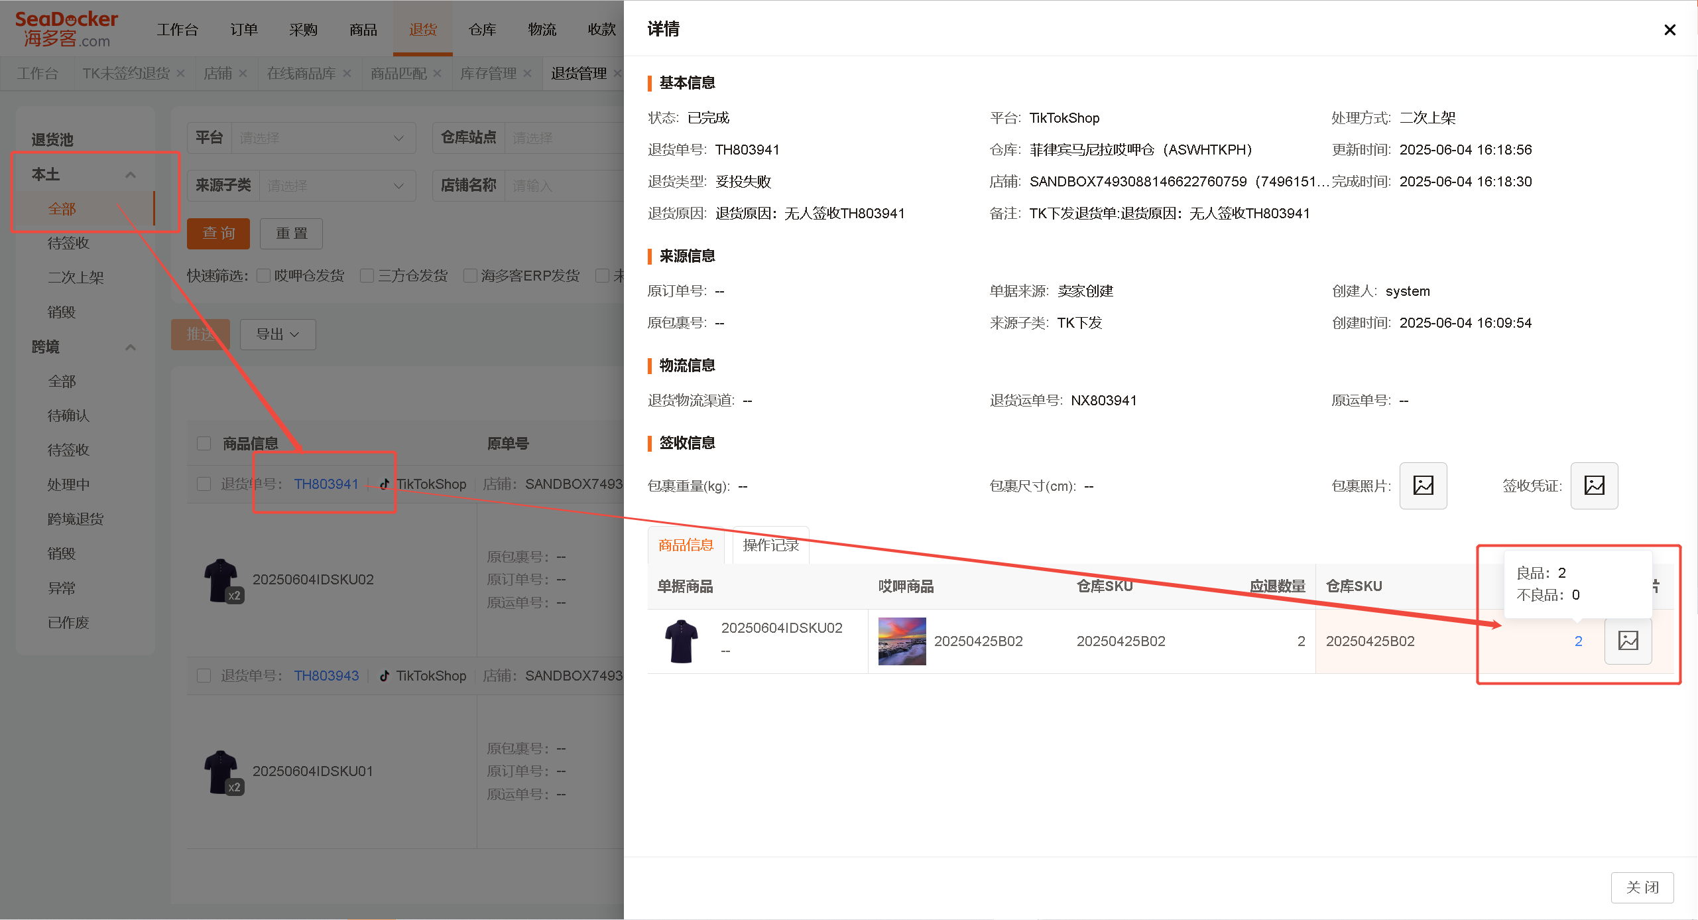The height and width of the screenshot is (920, 1698).
Task: Close the 在线商品库 tab
Action: (x=346, y=74)
